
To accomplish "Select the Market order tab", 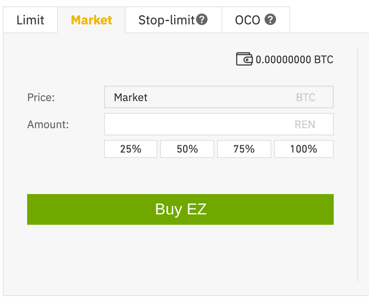I will [x=91, y=20].
